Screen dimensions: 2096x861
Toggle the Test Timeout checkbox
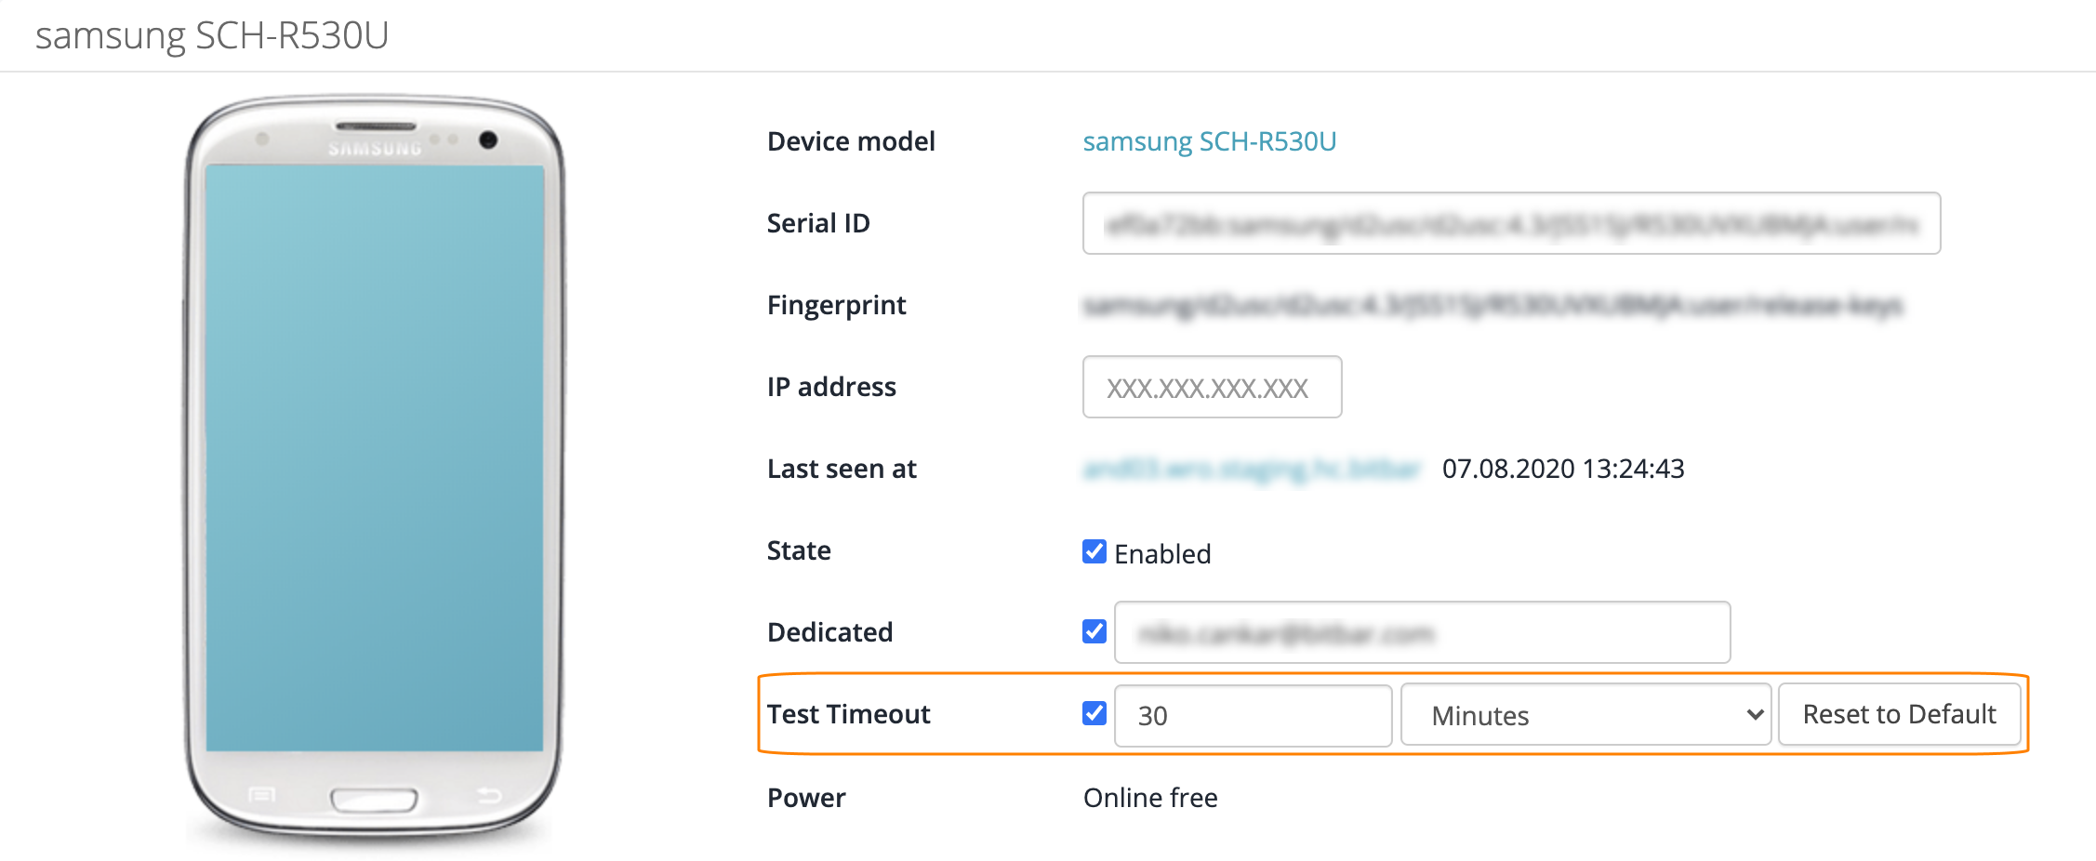1094,714
